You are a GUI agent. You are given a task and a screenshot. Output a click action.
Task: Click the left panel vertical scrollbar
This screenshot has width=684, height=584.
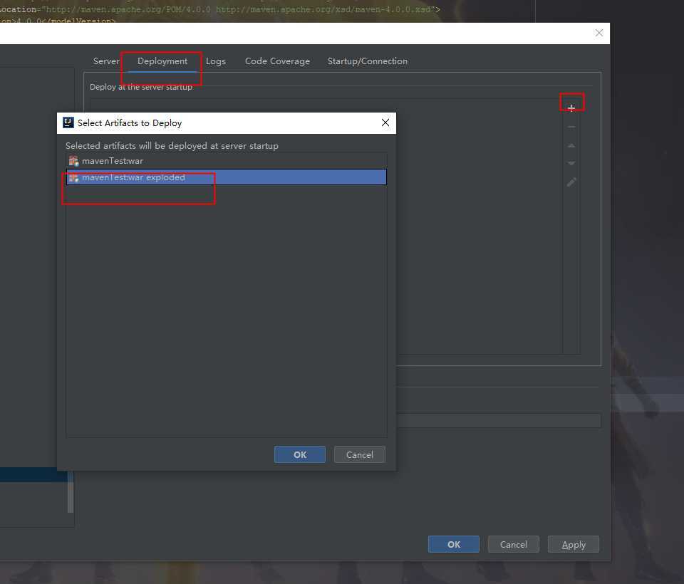pyautogui.click(x=71, y=491)
